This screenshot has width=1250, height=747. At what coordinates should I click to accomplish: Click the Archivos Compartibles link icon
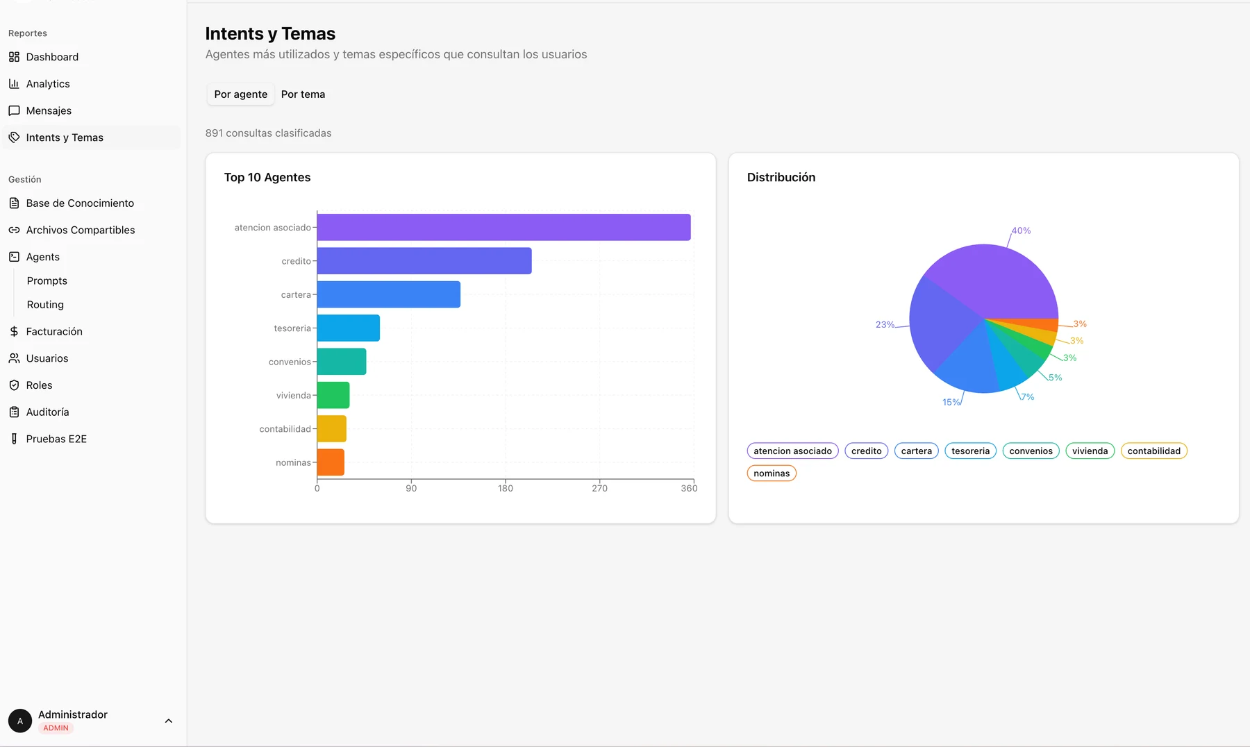pos(14,230)
